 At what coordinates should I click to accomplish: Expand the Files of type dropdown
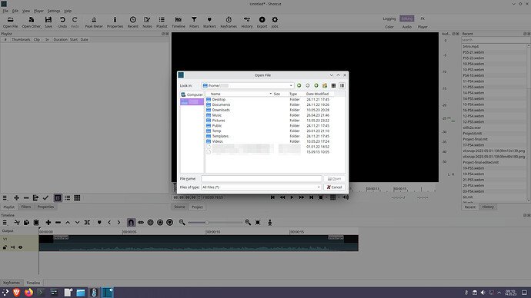(x=319, y=187)
